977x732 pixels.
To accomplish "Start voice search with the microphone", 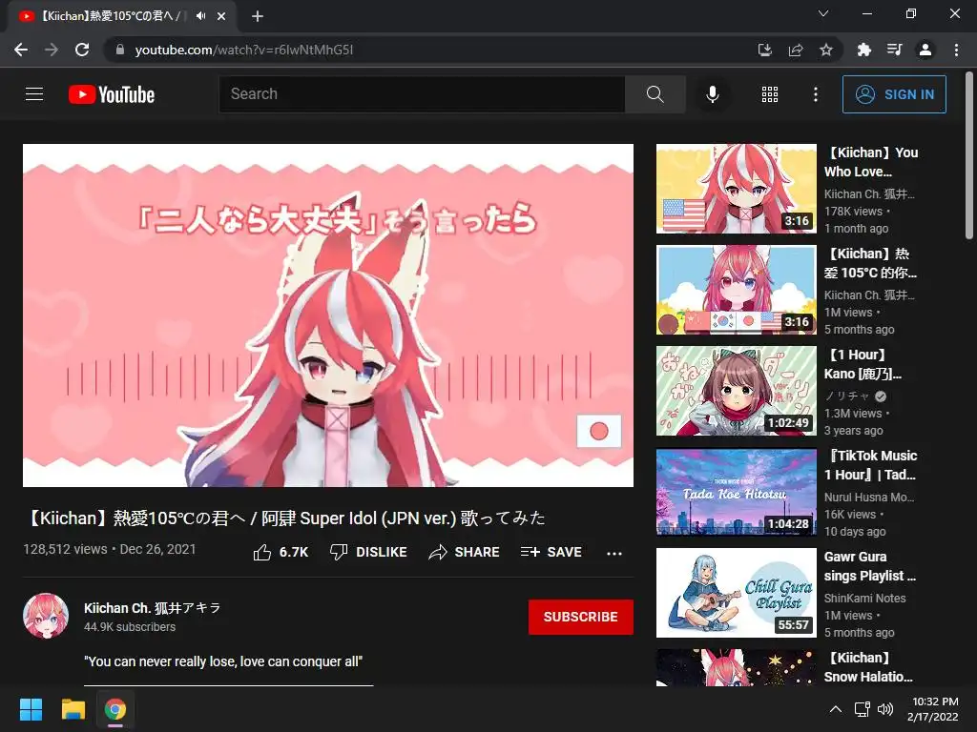I will (x=712, y=94).
